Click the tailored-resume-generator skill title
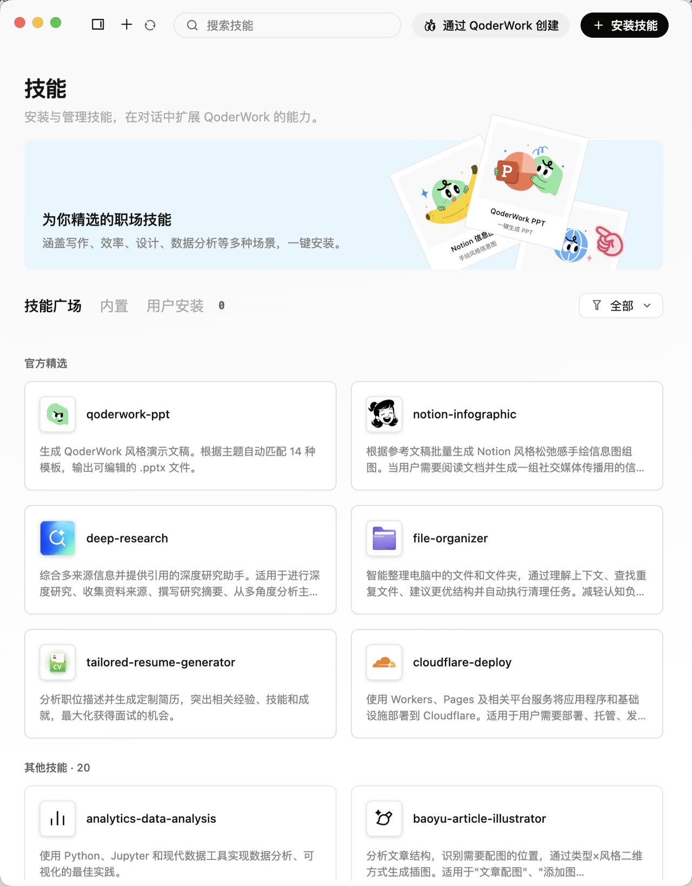 161,662
